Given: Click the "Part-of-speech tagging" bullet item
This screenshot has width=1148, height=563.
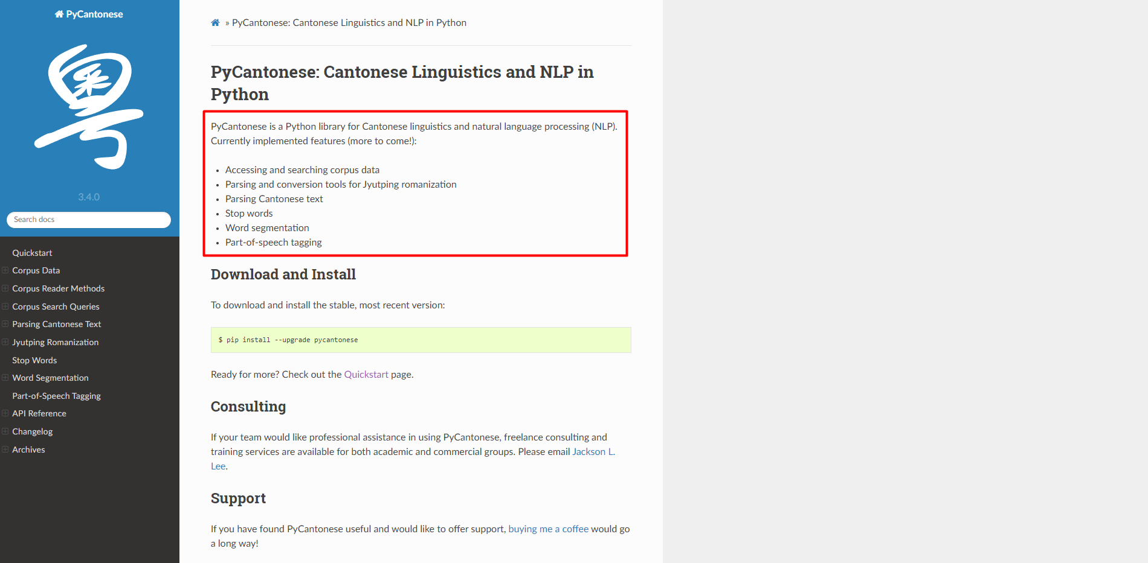Looking at the screenshot, I should pos(274,242).
